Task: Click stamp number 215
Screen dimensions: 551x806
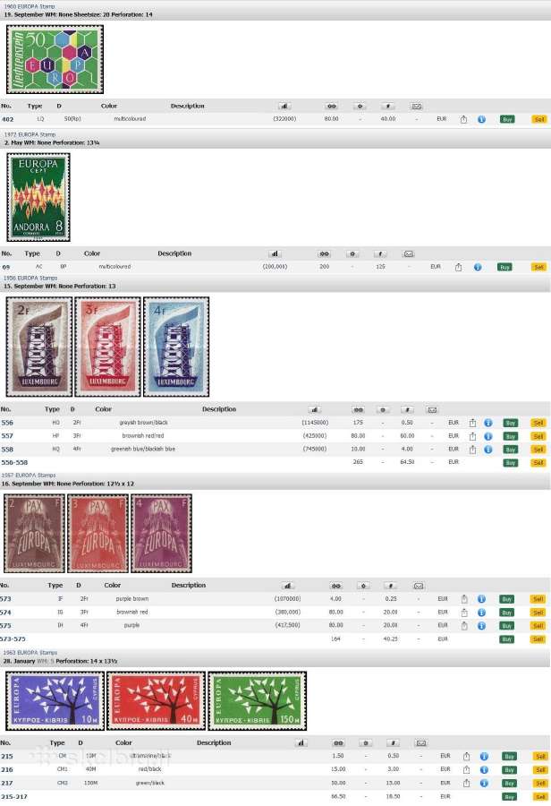Action: tap(6, 757)
